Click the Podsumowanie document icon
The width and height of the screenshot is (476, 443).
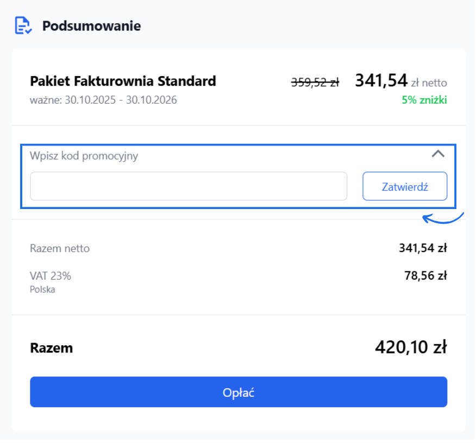coord(22,25)
